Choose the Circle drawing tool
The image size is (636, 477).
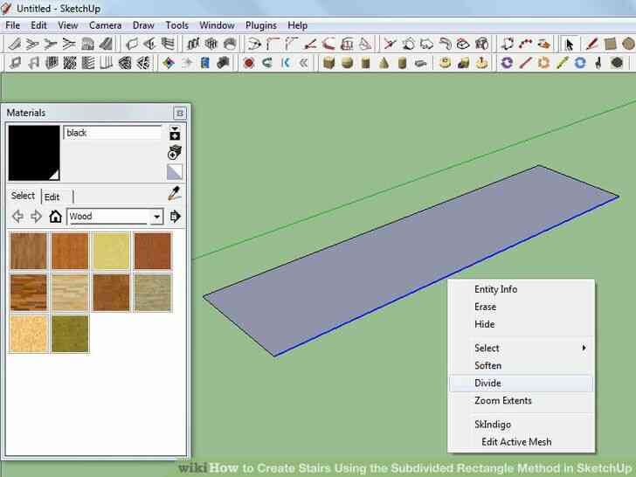point(628,44)
